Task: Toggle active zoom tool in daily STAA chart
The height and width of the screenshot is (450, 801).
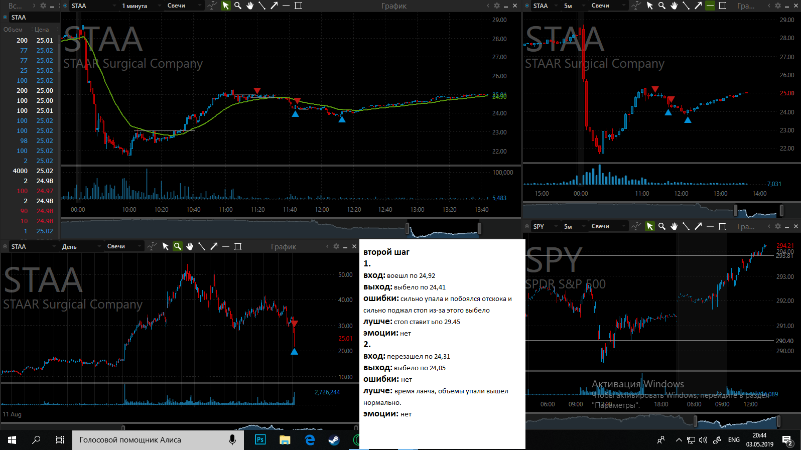Action: click(178, 246)
